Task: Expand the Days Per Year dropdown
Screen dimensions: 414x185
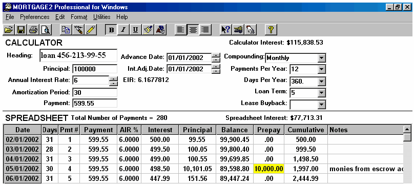Action: [x=322, y=81]
